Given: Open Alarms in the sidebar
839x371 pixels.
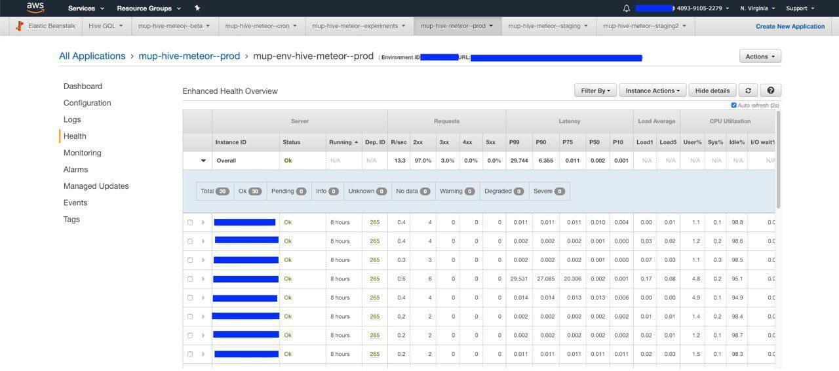Looking at the screenshot, I should (x=75, y=169).
